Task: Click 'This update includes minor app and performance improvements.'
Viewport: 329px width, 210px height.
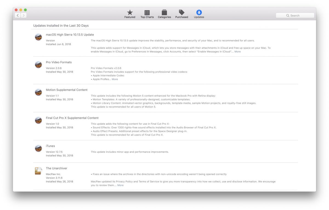Action: click(130, 152)
